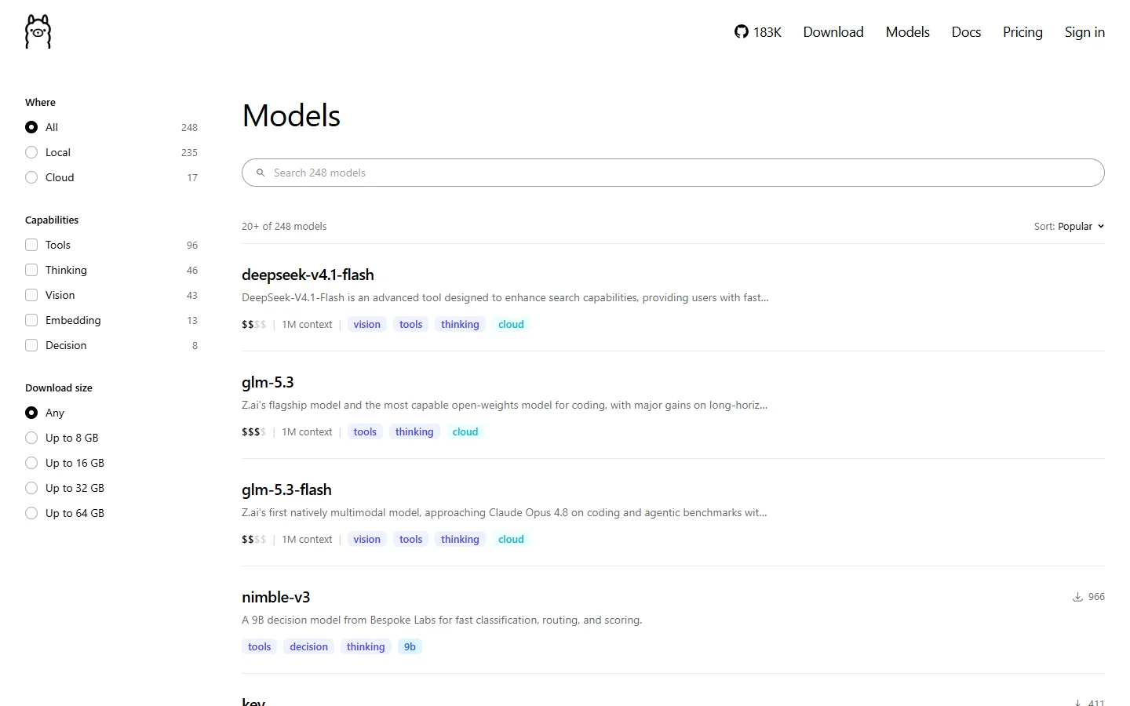Click decision tag on nimble-v3
Screen dimensions: 1130x706
coord(308,646)
